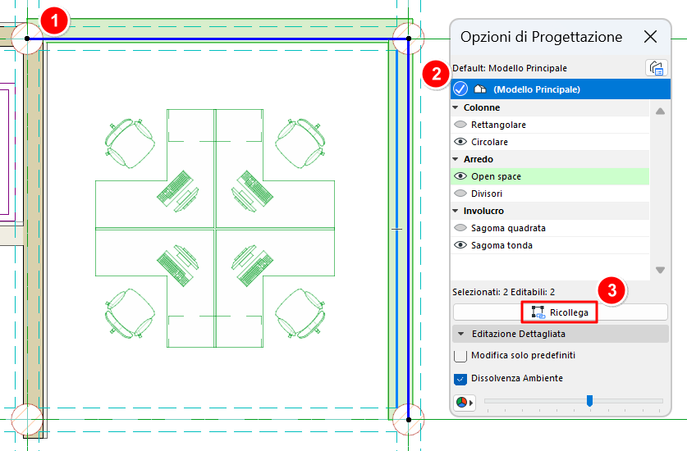Click the 'Selezionati: 2 Editabili: 2' text
Screen dimensions: 687x451
point(503,292)
